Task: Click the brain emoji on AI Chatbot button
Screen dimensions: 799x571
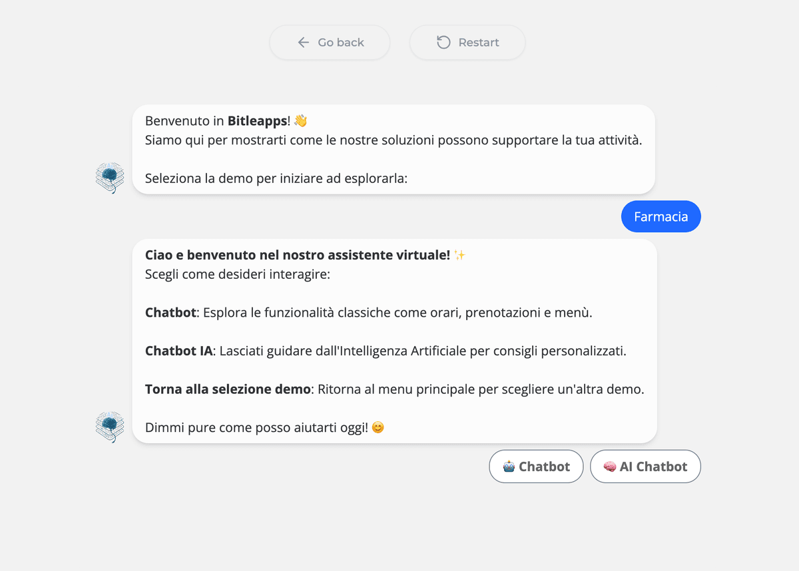Action: click(x=610, y=467)
